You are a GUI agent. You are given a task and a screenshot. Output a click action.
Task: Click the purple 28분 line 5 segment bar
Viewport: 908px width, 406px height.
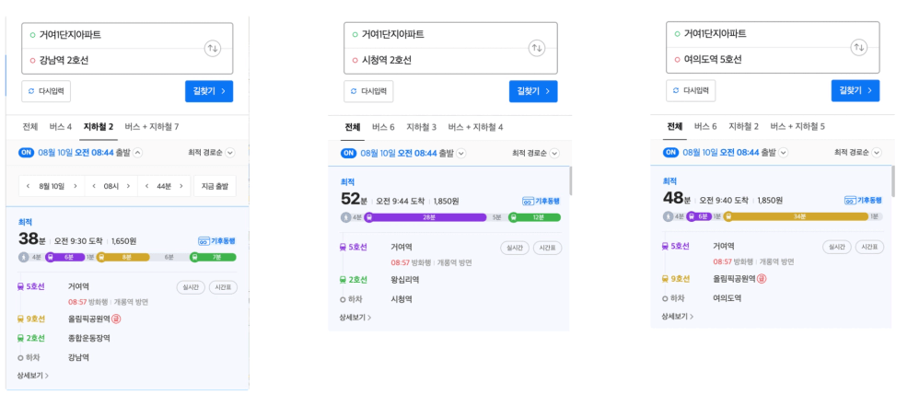coord(425,217)
